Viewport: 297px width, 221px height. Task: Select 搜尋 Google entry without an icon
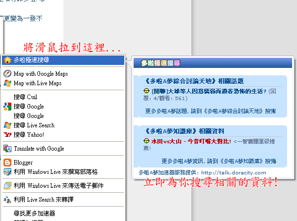pos(63,116)
